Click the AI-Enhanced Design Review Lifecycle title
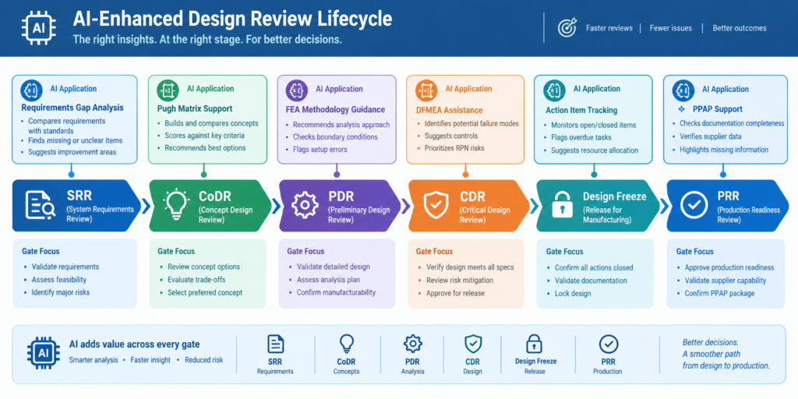The image size is (798, 399). (x=232, y=19)
